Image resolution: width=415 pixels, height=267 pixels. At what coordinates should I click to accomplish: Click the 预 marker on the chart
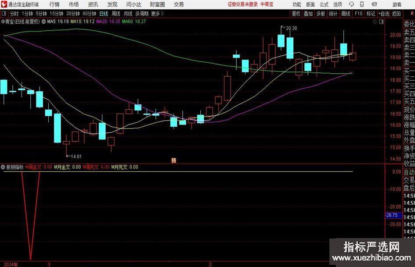[x=174, y=160]
